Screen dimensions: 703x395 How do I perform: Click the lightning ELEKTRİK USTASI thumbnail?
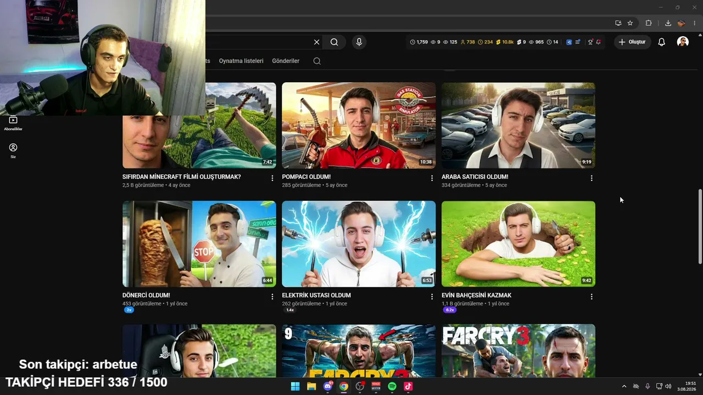point(359,244)
